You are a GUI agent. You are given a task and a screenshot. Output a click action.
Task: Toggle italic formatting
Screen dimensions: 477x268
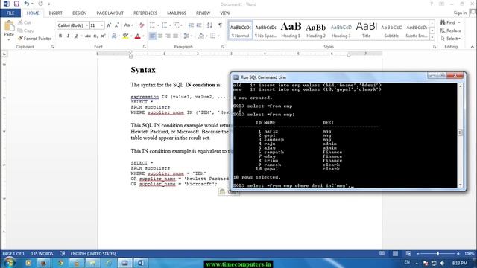[68, 36]
